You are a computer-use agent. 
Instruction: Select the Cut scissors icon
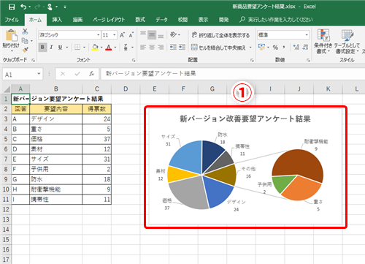[x=25, y=31]
